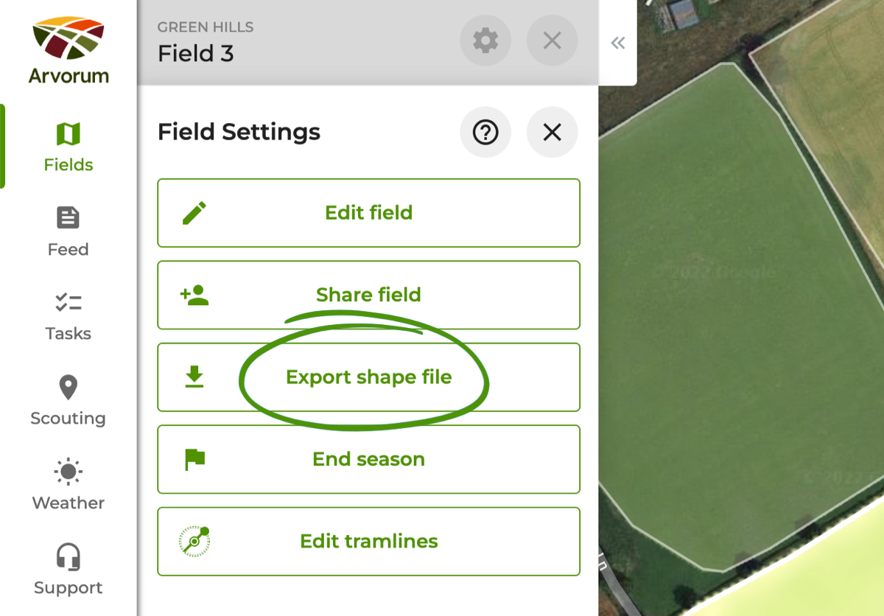Collapse the panel using the double-chevron
This screenshot has width=884, height=616.
[x=617, y=43]
